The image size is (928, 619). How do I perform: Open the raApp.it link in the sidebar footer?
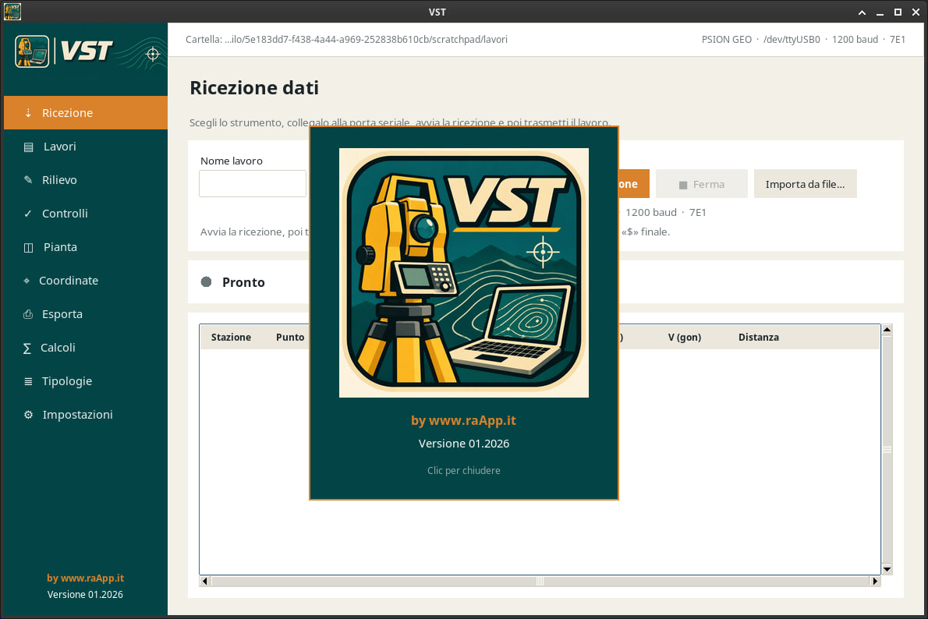pyautogui.click(x=85, y=578)
